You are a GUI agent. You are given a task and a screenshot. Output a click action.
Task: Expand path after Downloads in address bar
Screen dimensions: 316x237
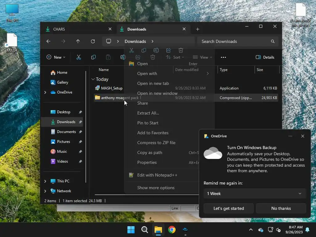coord(152,41)
